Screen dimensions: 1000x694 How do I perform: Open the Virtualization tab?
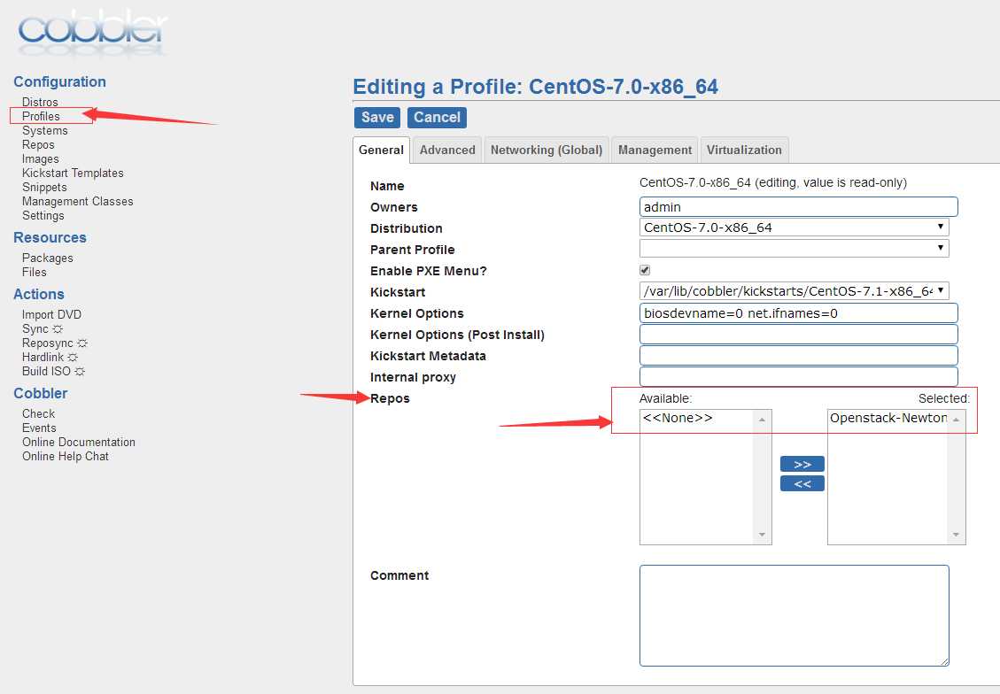click(744, 150)
